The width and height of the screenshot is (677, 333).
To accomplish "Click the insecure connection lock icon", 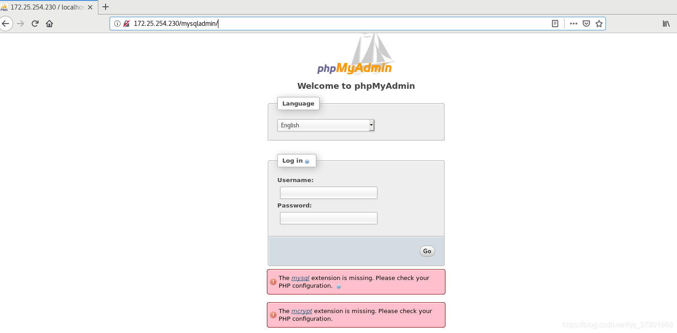I will point(126,24).
